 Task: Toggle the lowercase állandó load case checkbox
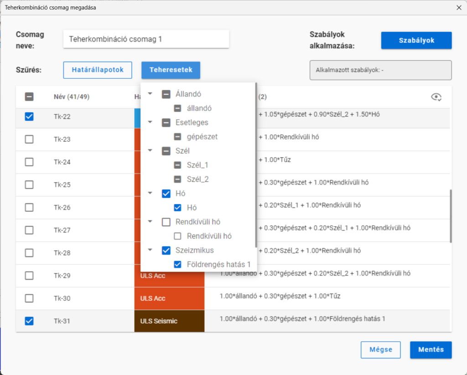[x=177, y=108]
